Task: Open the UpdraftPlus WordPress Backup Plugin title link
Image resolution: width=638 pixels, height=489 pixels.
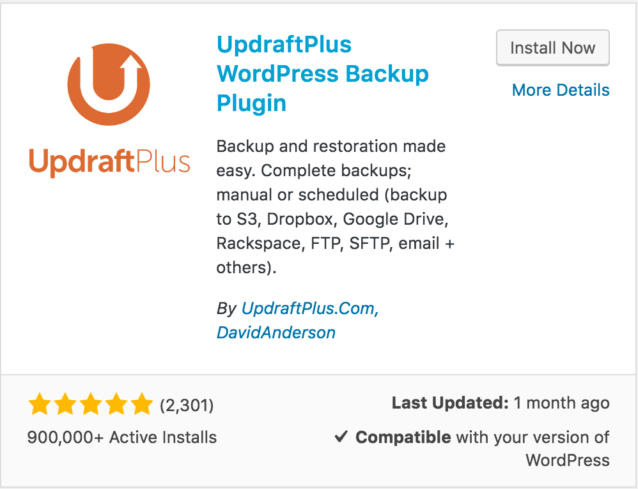Action: (x=322, y=73)
